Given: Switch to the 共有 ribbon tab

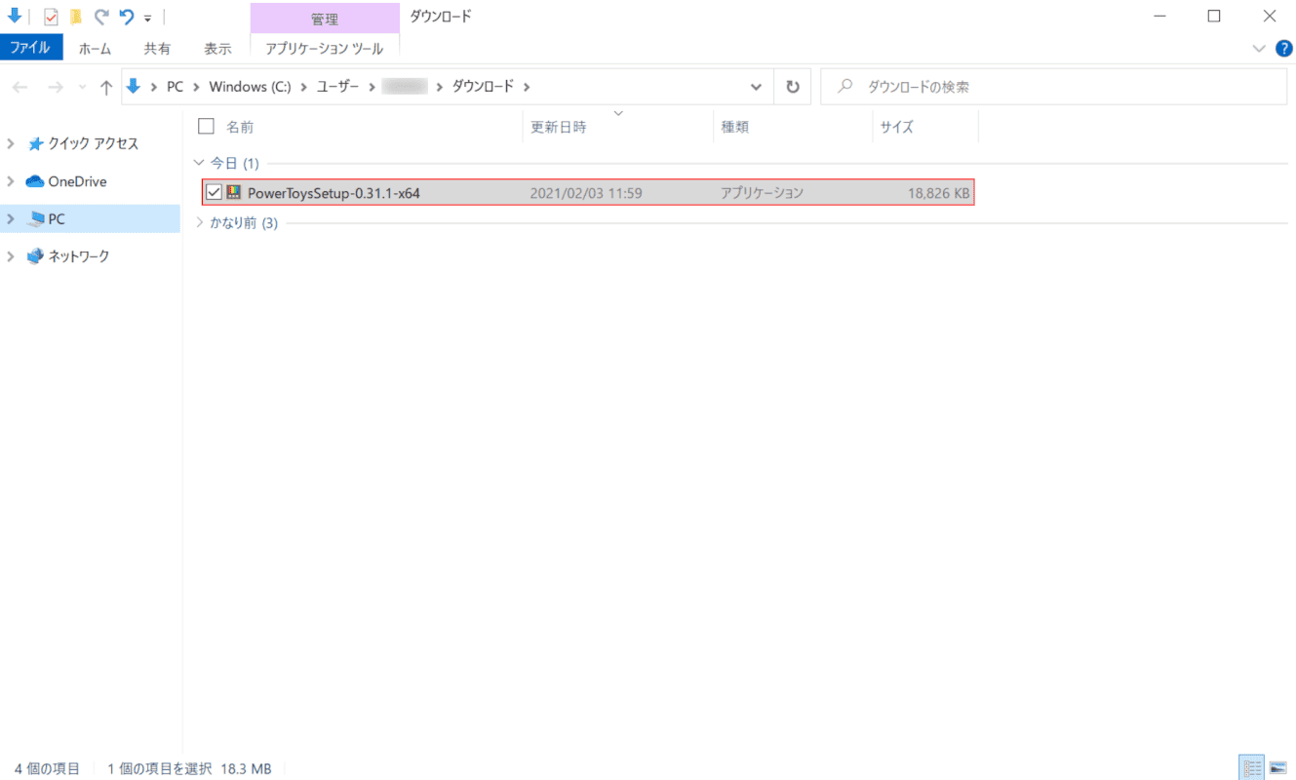Looking at the screenshot, I should point(157,48).
